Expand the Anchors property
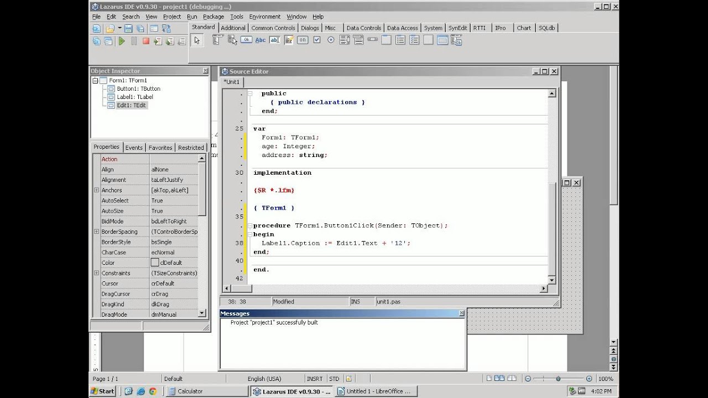 (96, 190)
